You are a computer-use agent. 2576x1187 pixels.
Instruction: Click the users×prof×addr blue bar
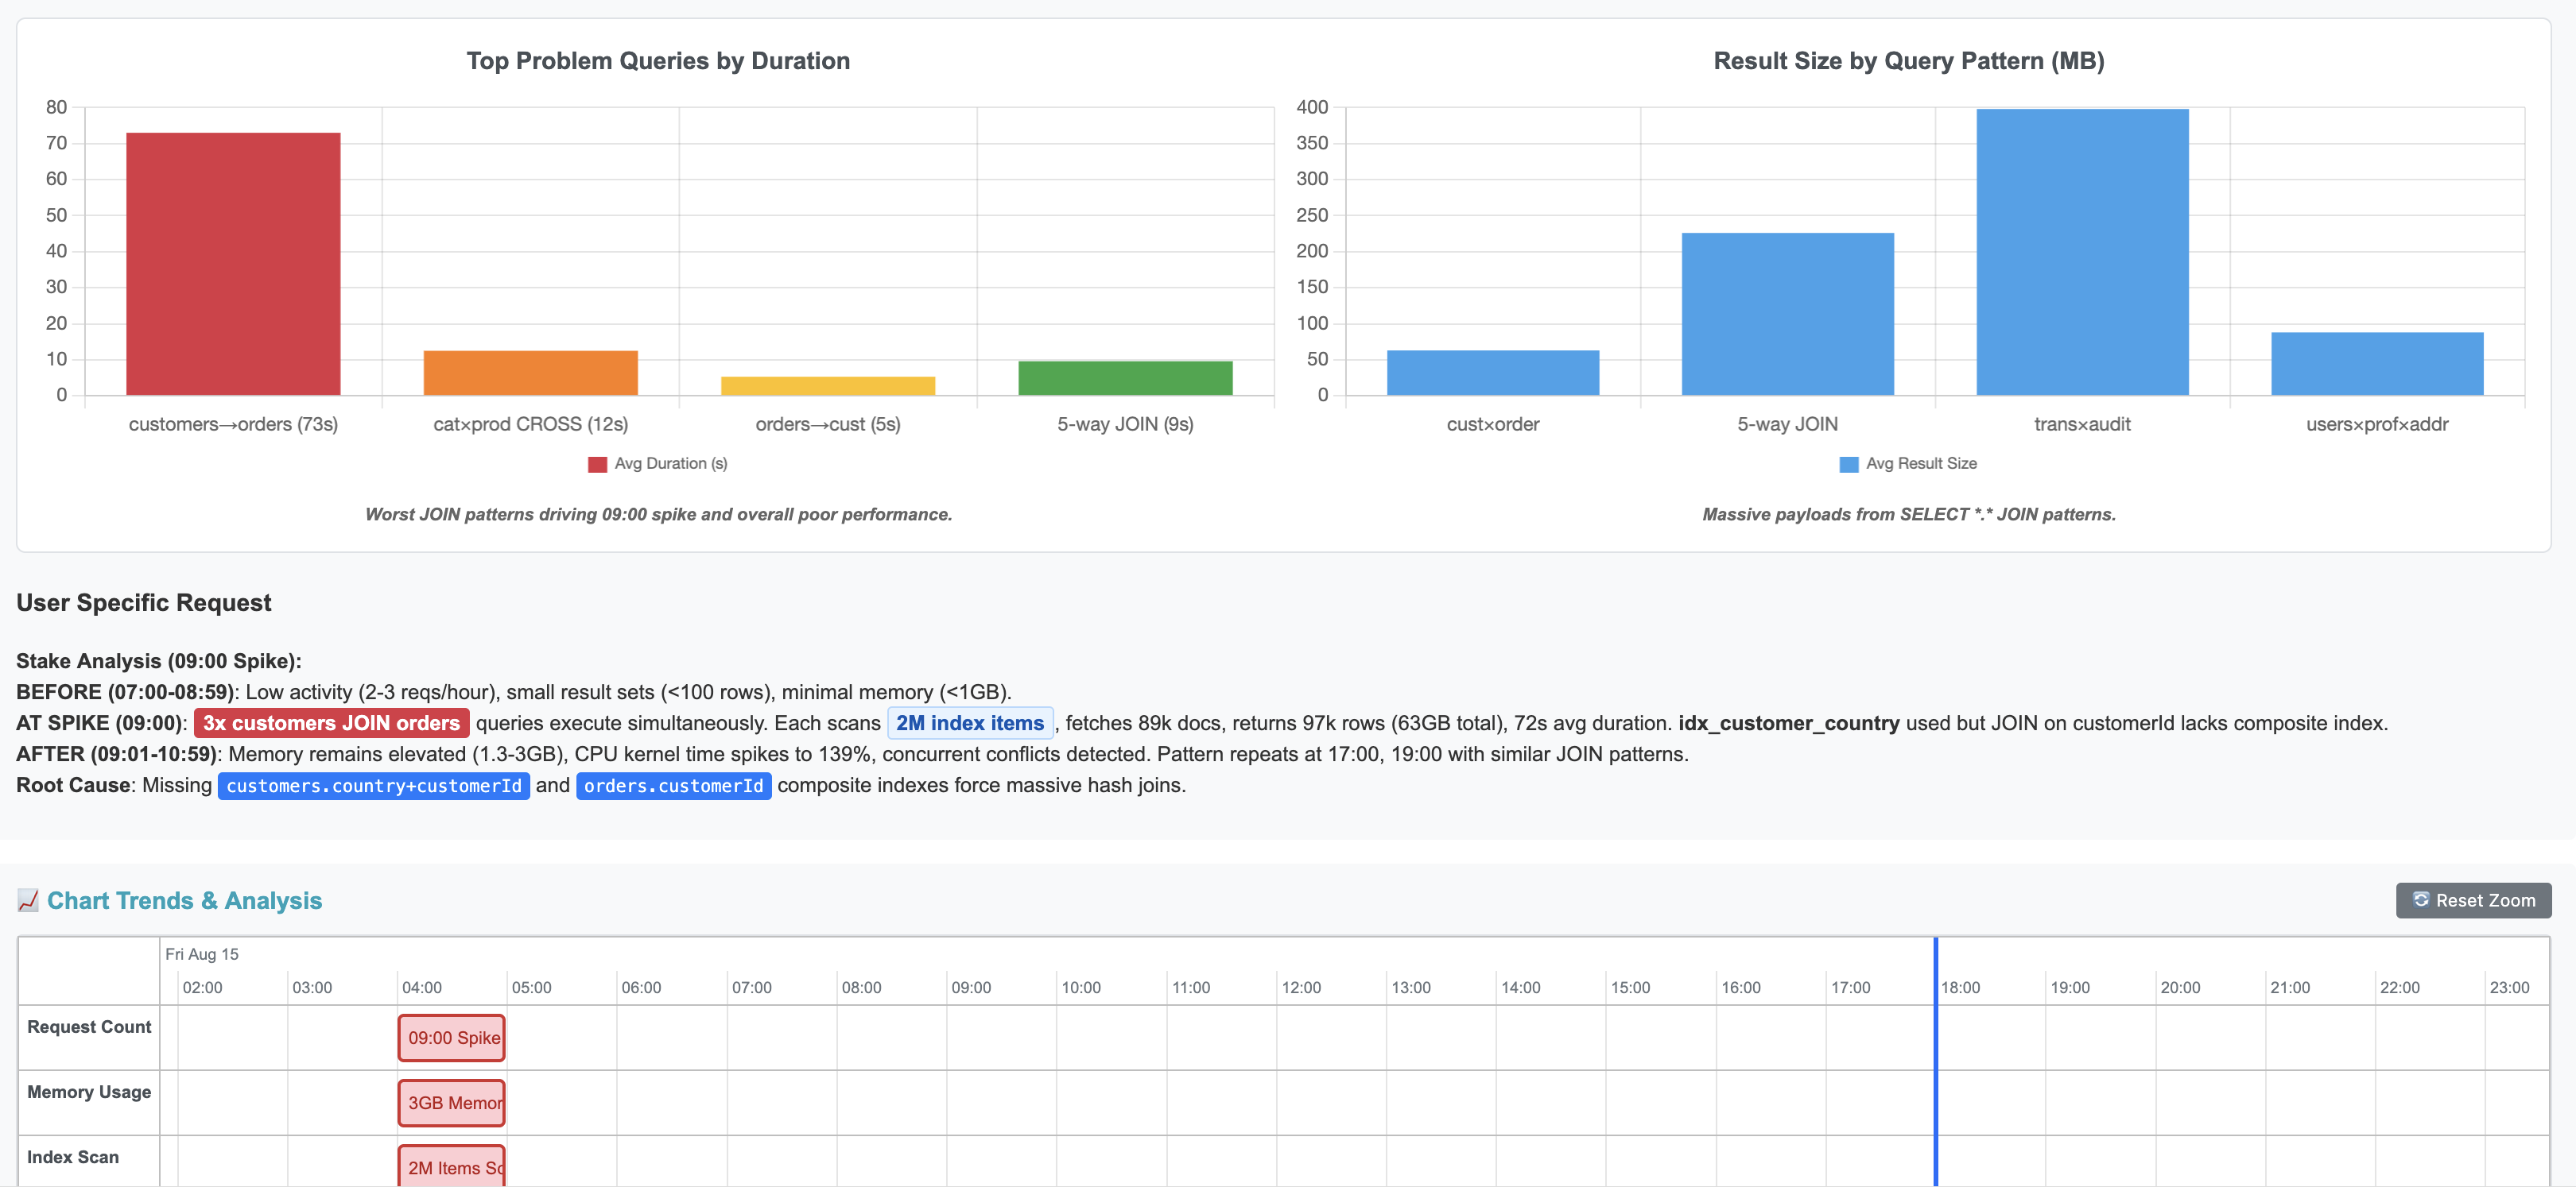(x=2377, y=364)
